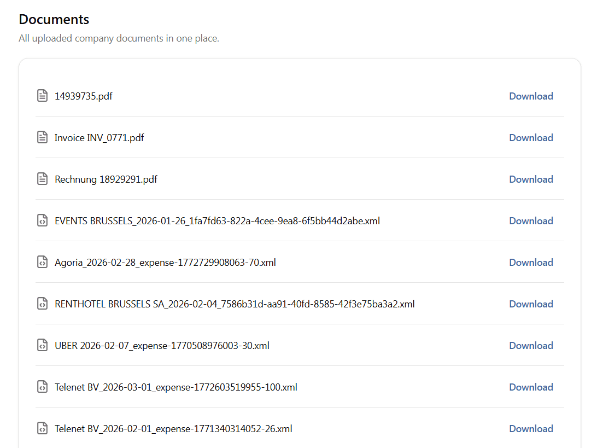Download Telenet BV 2026-03-01 expense xml

coord(531,387)
